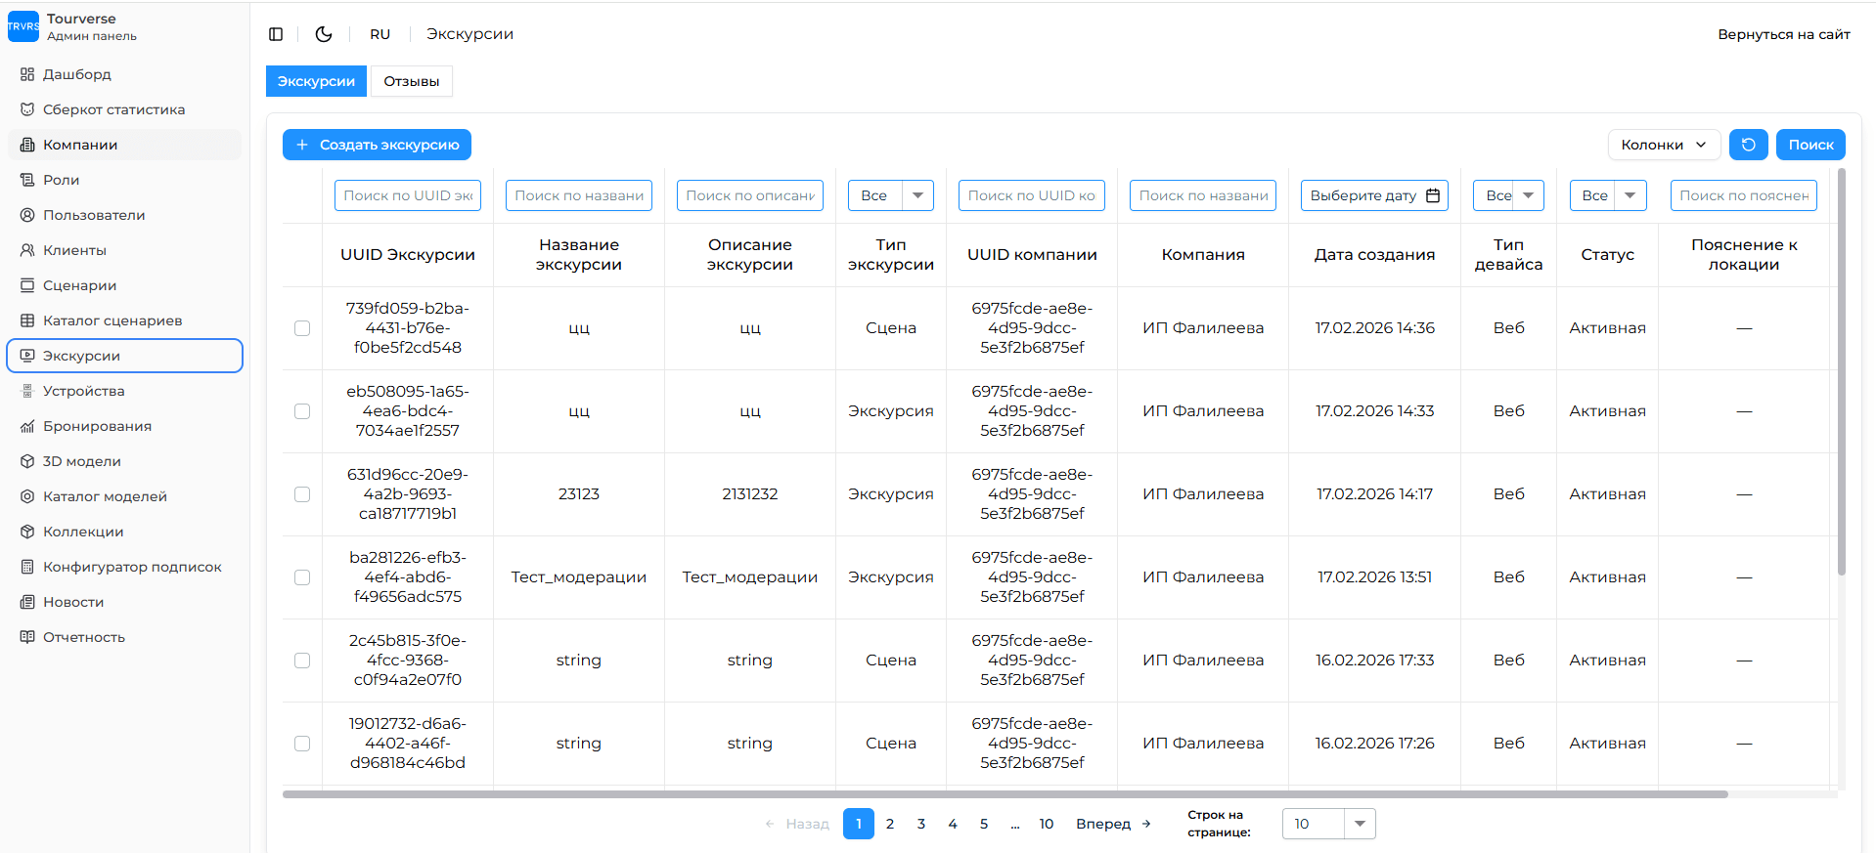Open the Статус filter dropdown
The image size is (1876, 853).
[x=1607, y=195]
